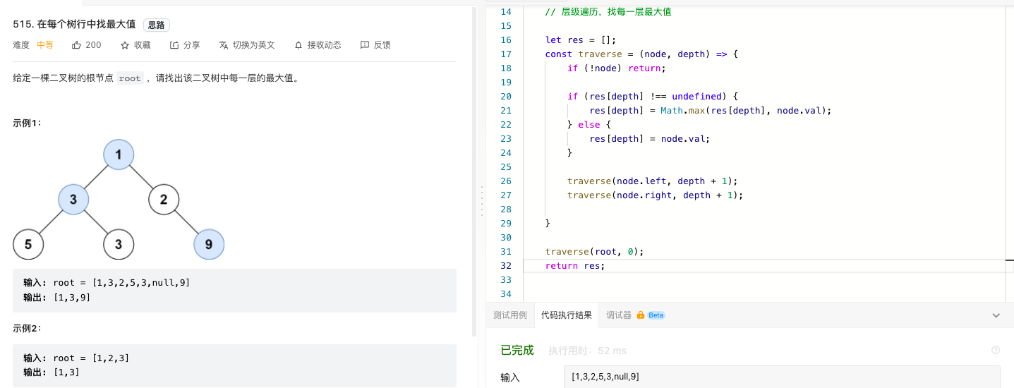This screenshot has height=388, width=1014.
Task: Click line number 26 in the gutter
Action: [x=505, y=181]
